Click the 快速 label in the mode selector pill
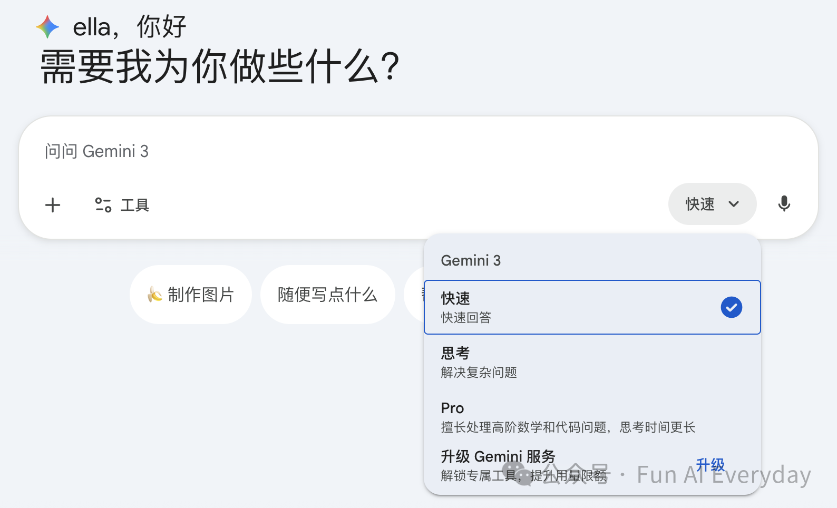Image resolution: width=837 pixels, height=508 pixels. coord(700,204)
